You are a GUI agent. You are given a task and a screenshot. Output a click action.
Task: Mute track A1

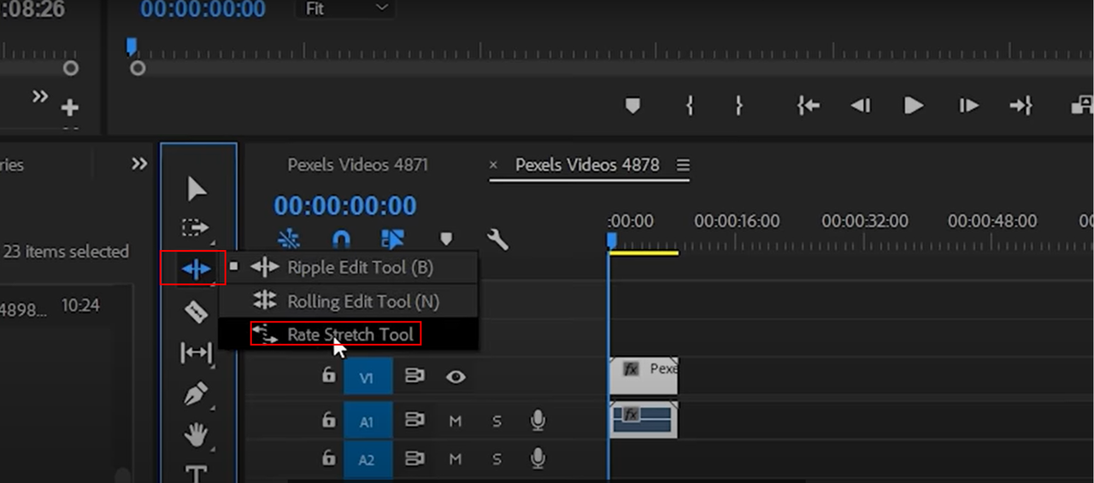pos(456,420)
